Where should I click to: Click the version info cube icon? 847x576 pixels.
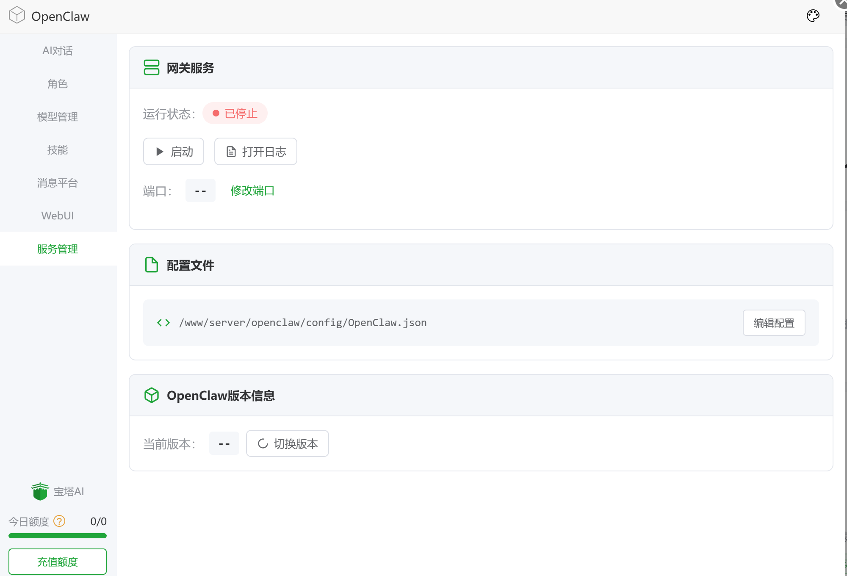(151, 395)
